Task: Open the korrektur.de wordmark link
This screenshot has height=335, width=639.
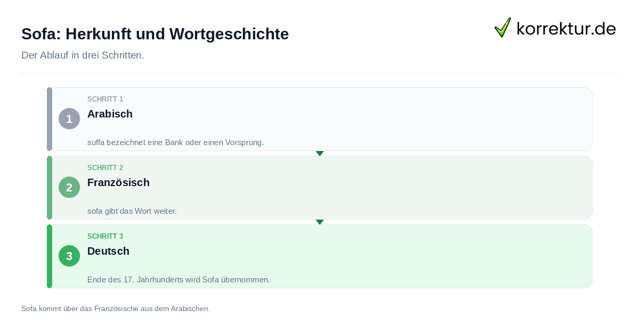Action: [x=566, y=28]
